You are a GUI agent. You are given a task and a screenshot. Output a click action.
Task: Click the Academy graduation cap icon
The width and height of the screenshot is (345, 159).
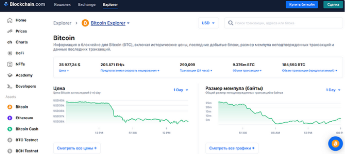point(10,75)
